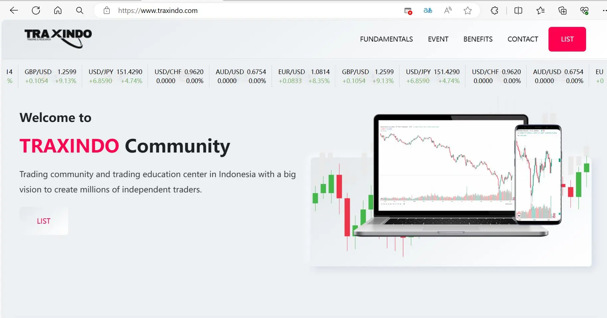Screen dimensions: 607x318
Task: Click the LIST button below the description
Action: pyautogui.click(x=44, y=221)
